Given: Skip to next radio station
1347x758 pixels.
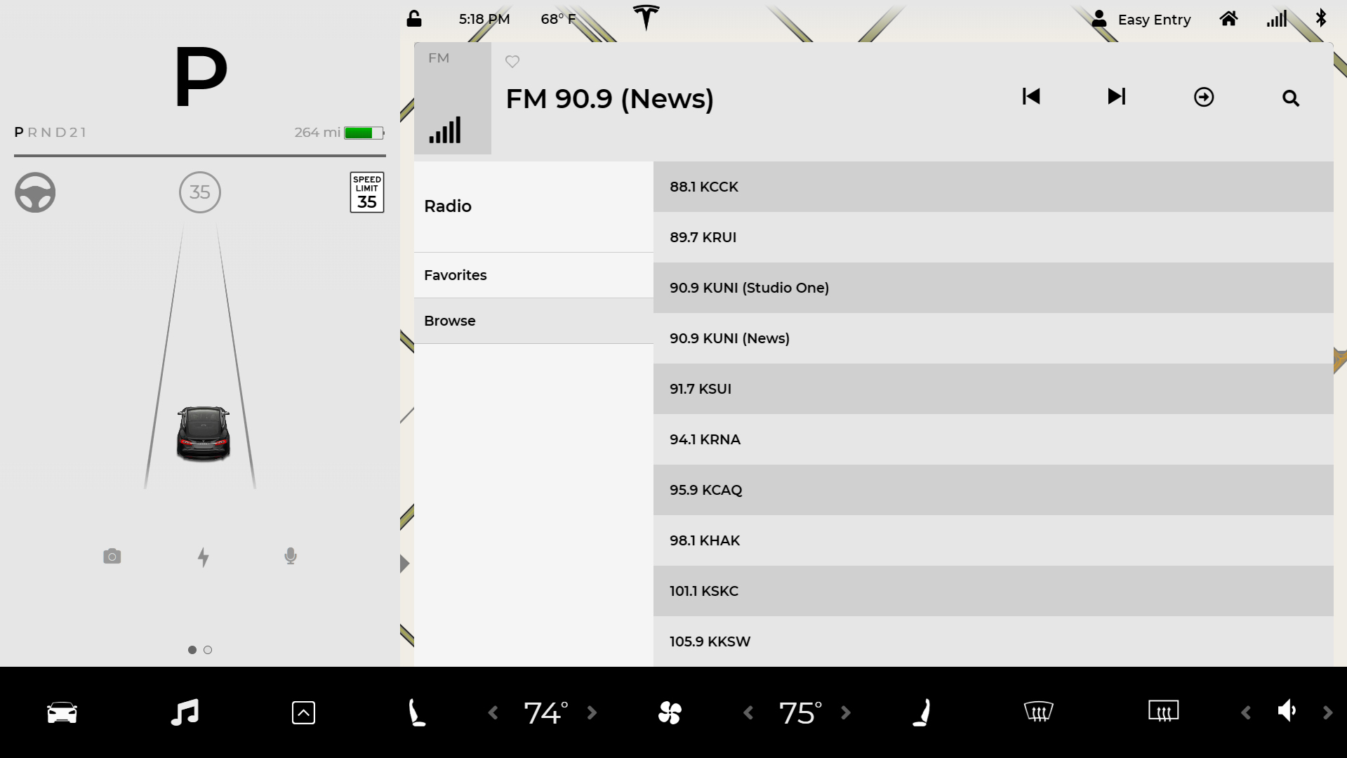Looking at the screenshot, I should (x=1117, y=97).
